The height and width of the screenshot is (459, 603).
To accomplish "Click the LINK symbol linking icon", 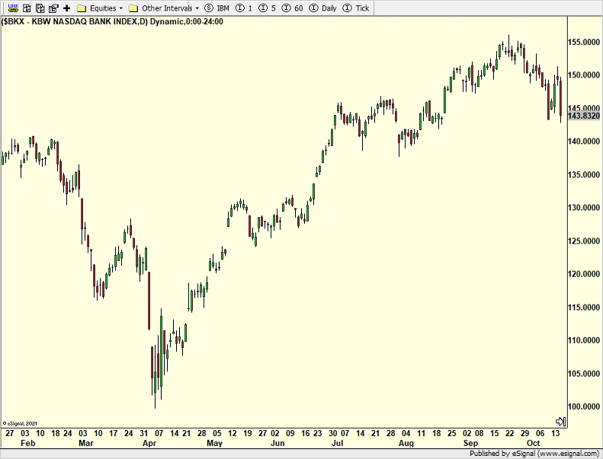I will (13, 8).
